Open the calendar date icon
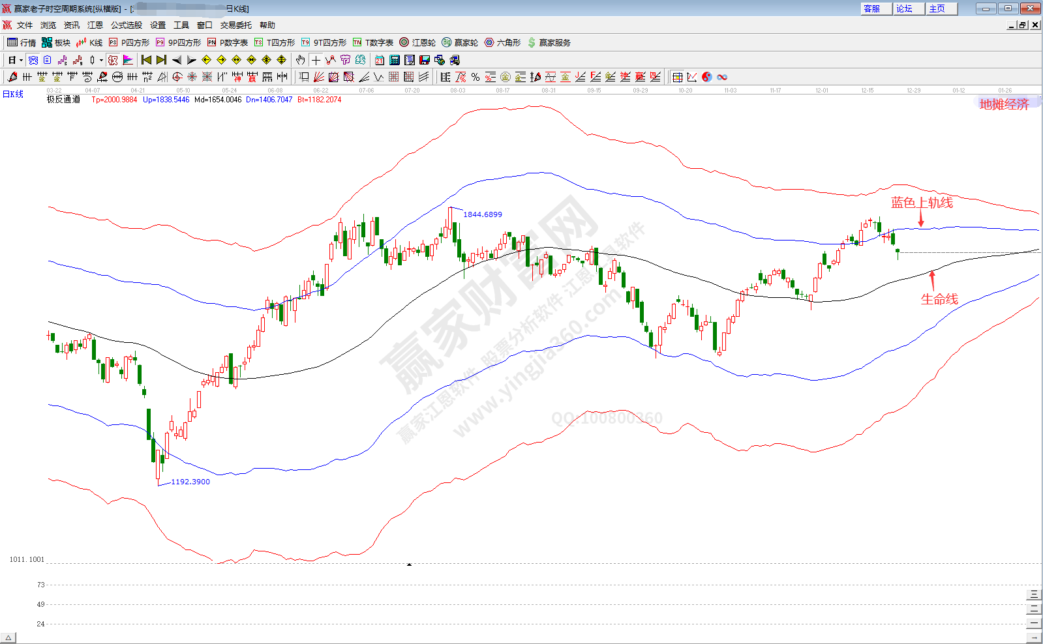 click(380, 60)
